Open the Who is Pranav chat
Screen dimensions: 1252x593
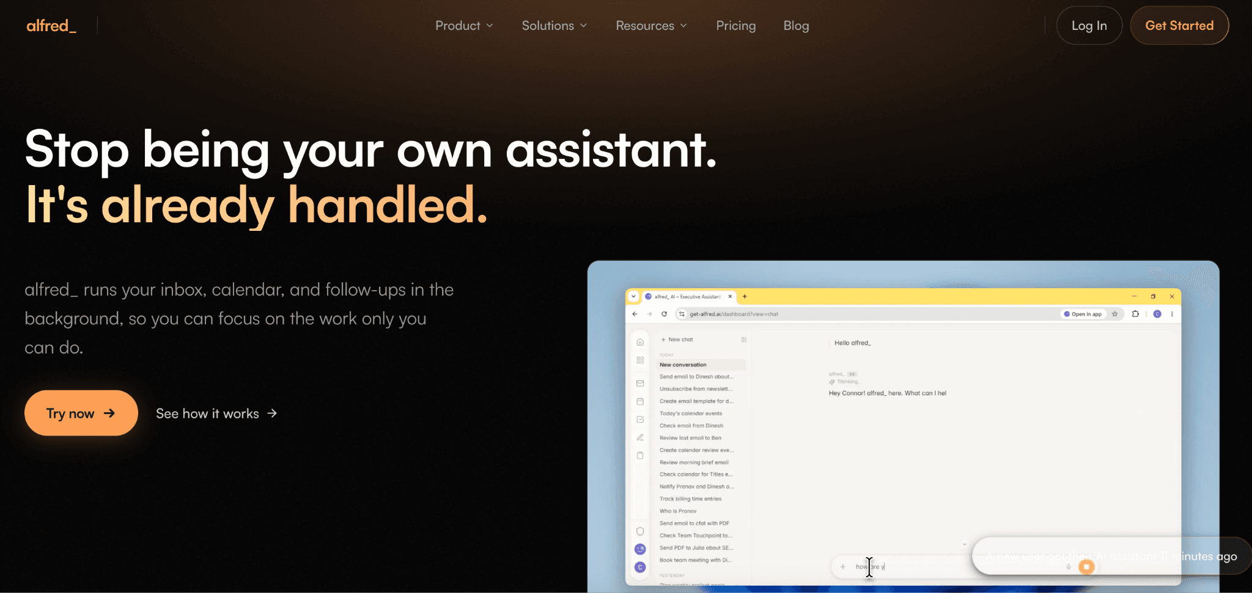click(678, 511)
